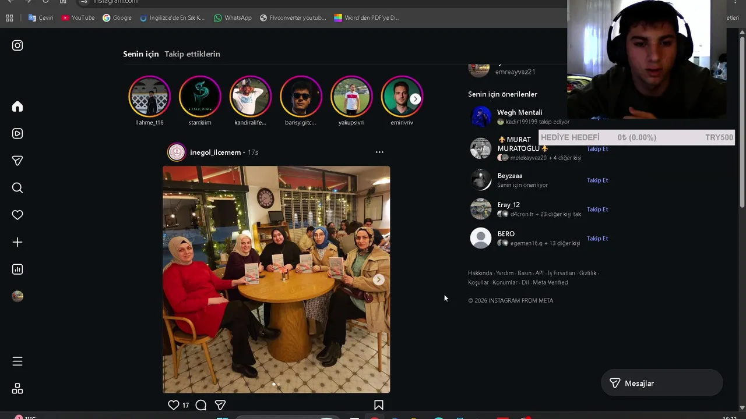Open Mesajlar messages button

click(661, 383)
